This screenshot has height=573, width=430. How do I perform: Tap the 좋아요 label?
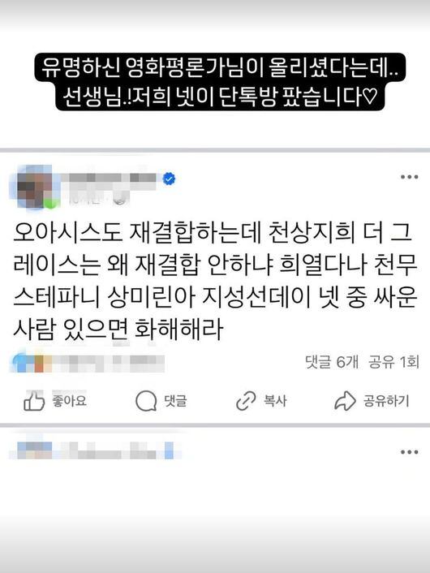70,401
